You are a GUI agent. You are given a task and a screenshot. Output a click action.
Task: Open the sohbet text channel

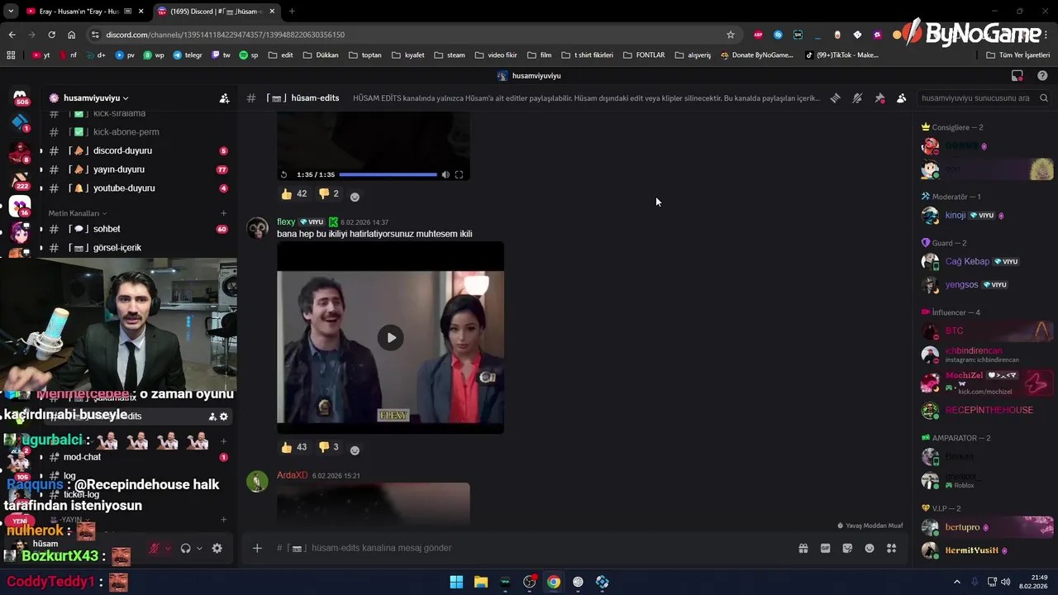click(137, 229)
